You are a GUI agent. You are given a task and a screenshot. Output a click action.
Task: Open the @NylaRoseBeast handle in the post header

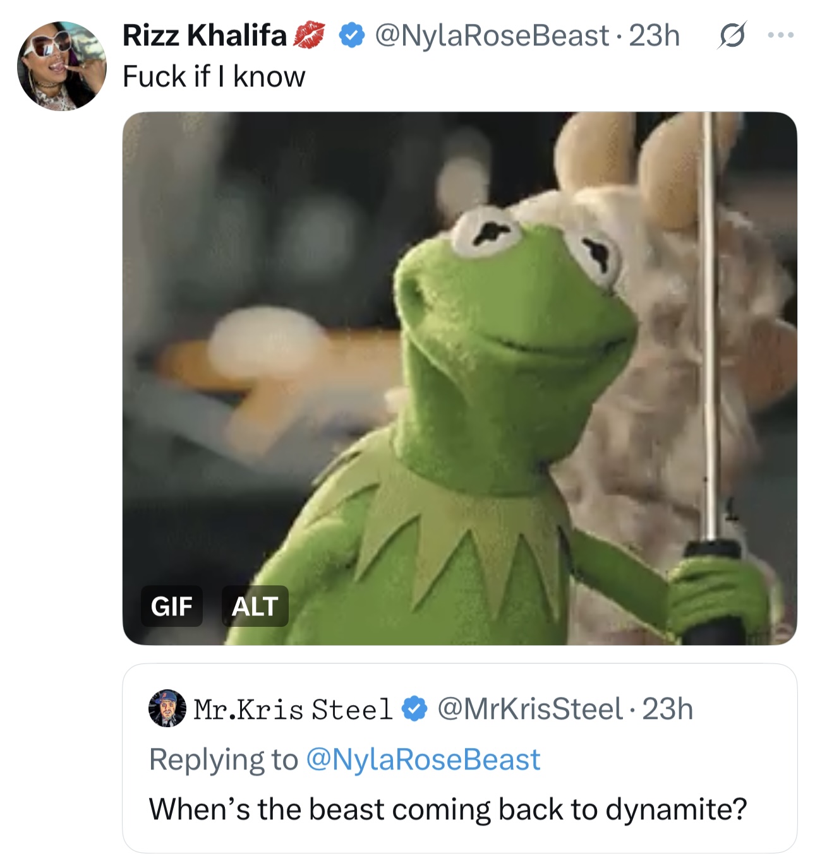click(x=492, y=35)
